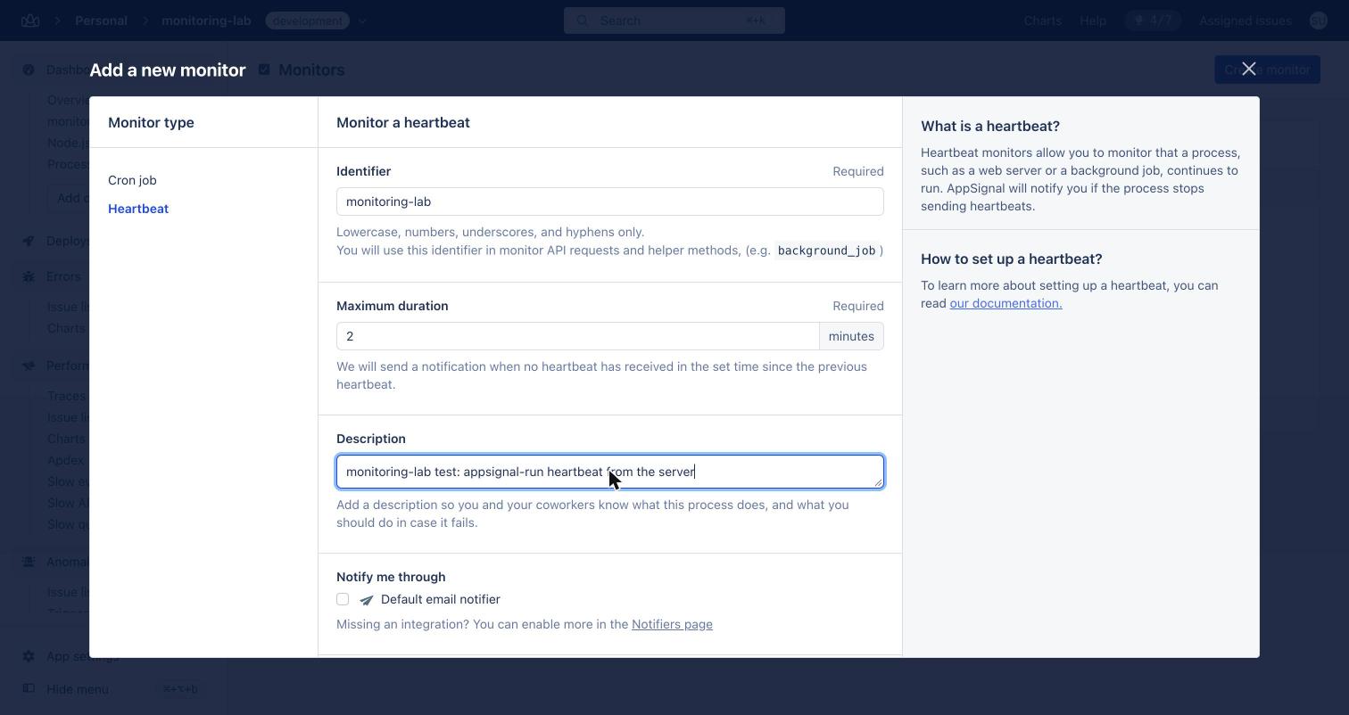1349x715 pixels.
Task: Click the AppSignal home logo icon
Action: click(30, 21)
